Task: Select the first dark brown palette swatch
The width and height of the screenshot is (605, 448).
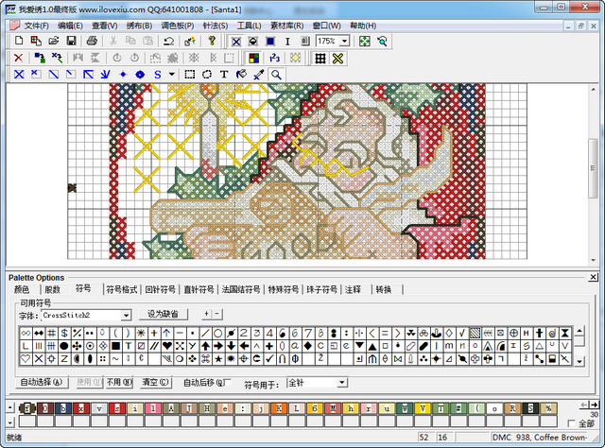Action: tap(28, 407)
